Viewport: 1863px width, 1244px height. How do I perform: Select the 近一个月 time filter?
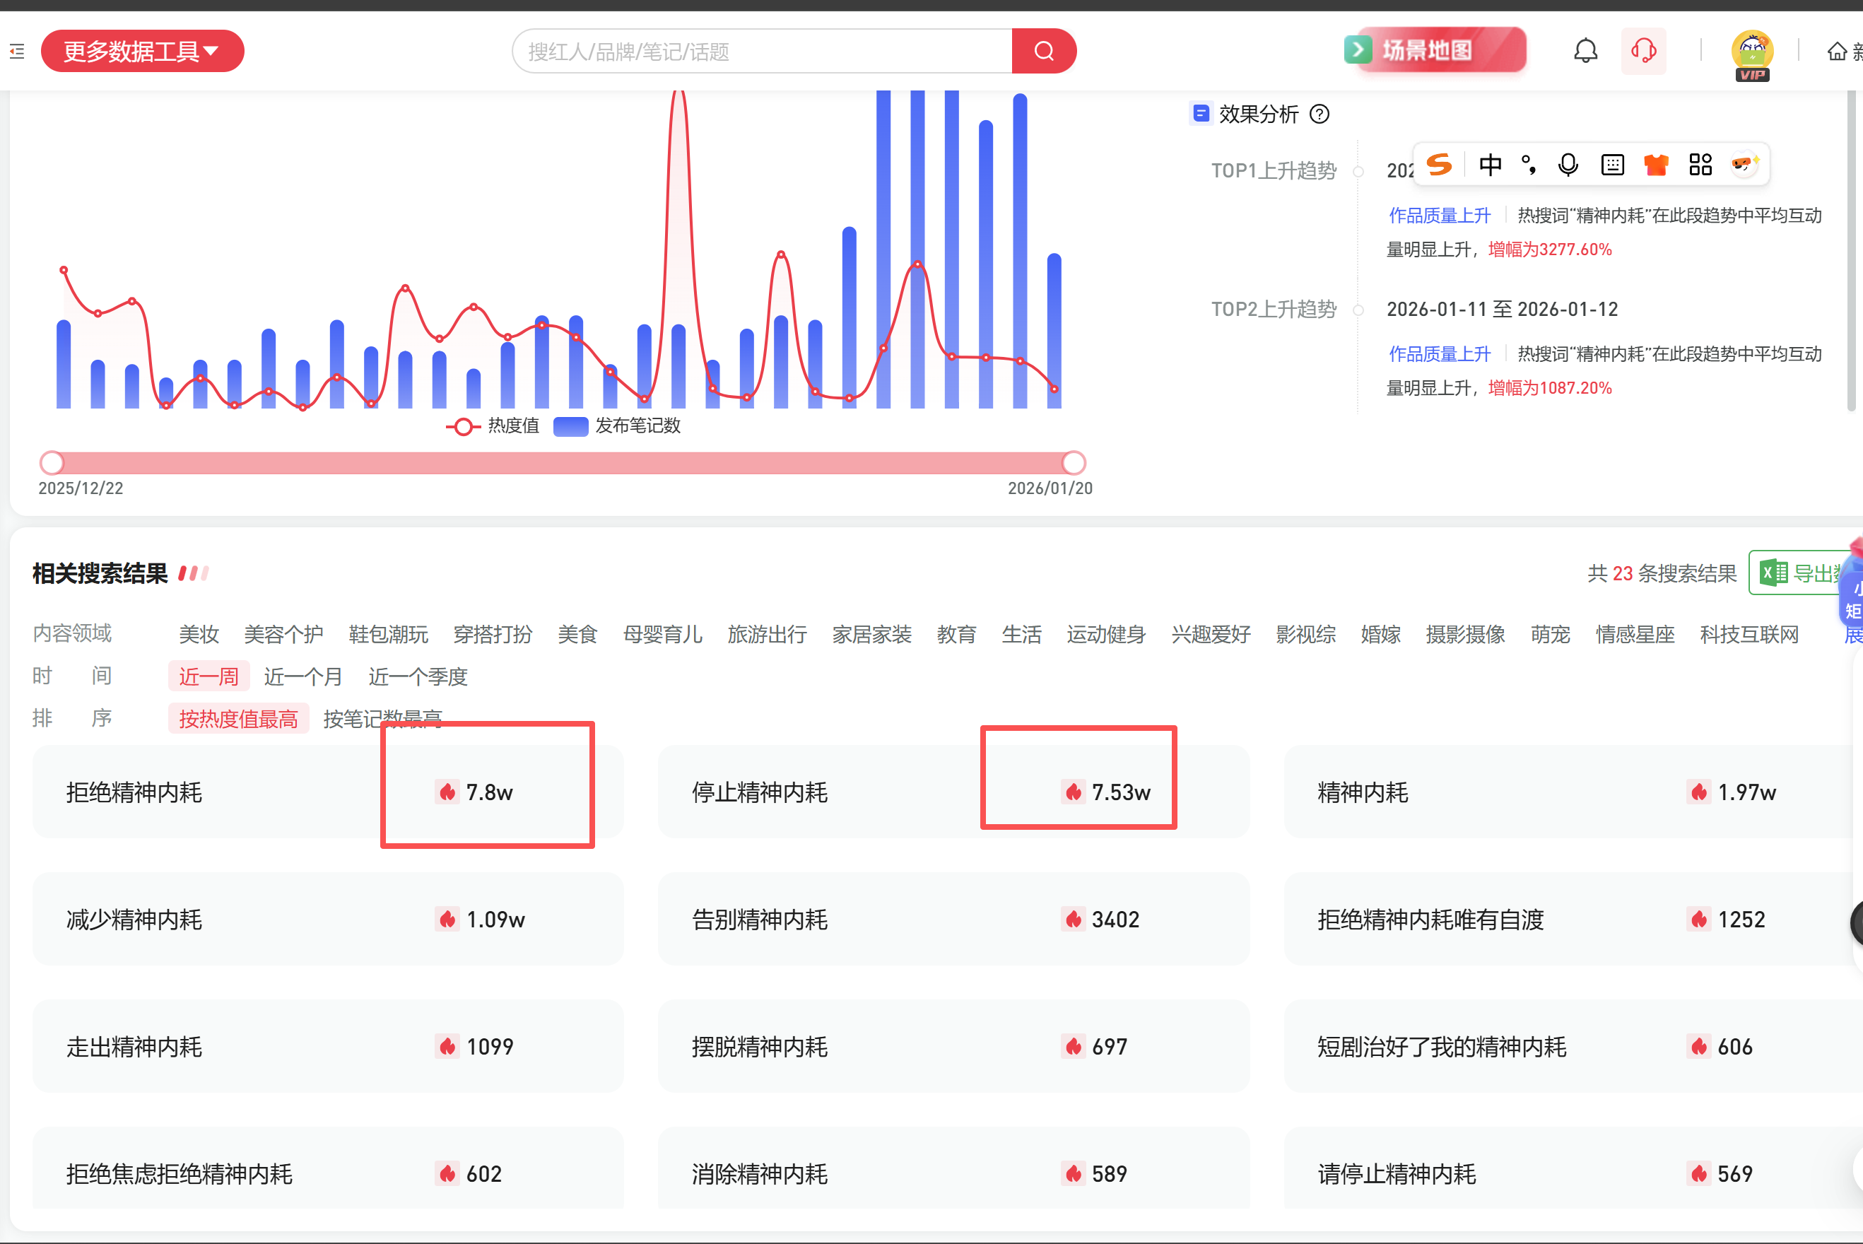click(x=303, y=676)
